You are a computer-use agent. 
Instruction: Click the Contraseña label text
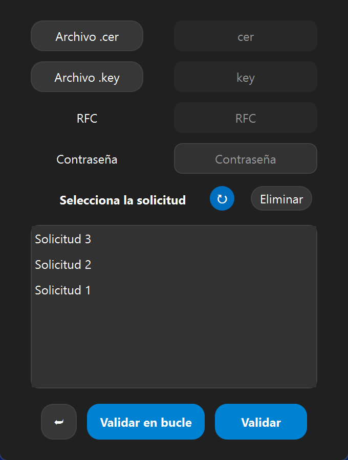coord(86,159)
